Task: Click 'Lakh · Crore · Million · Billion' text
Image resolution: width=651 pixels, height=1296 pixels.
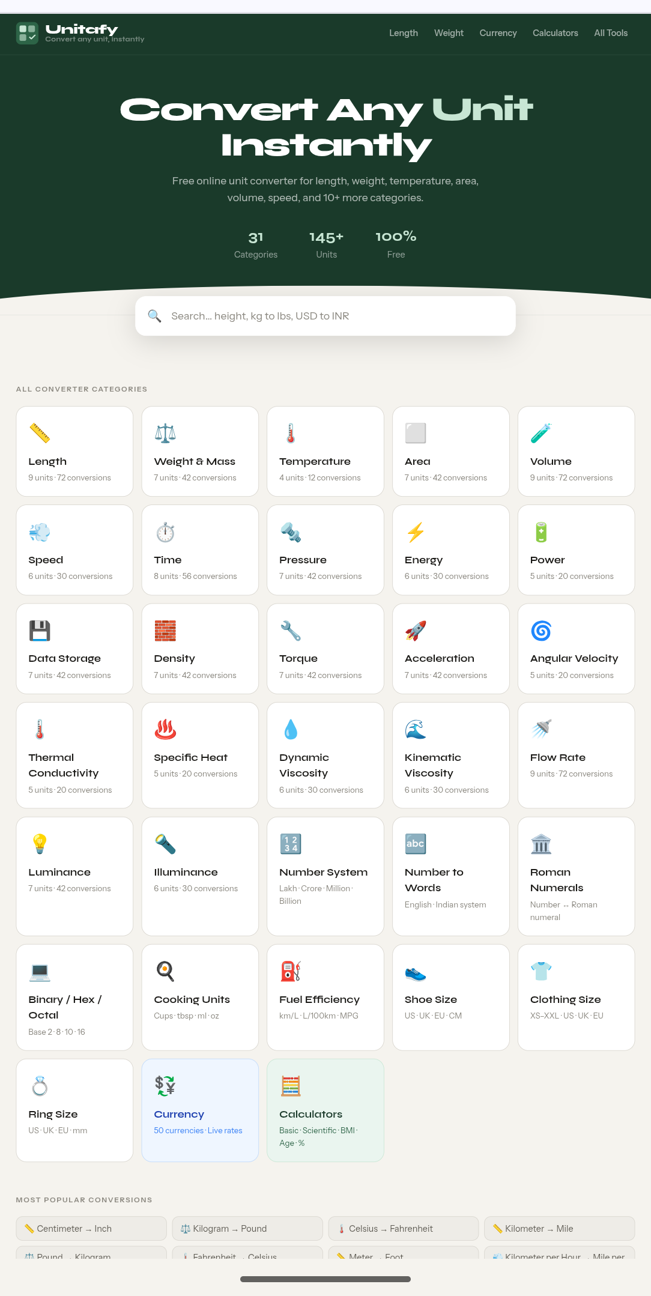Action: 316,895
